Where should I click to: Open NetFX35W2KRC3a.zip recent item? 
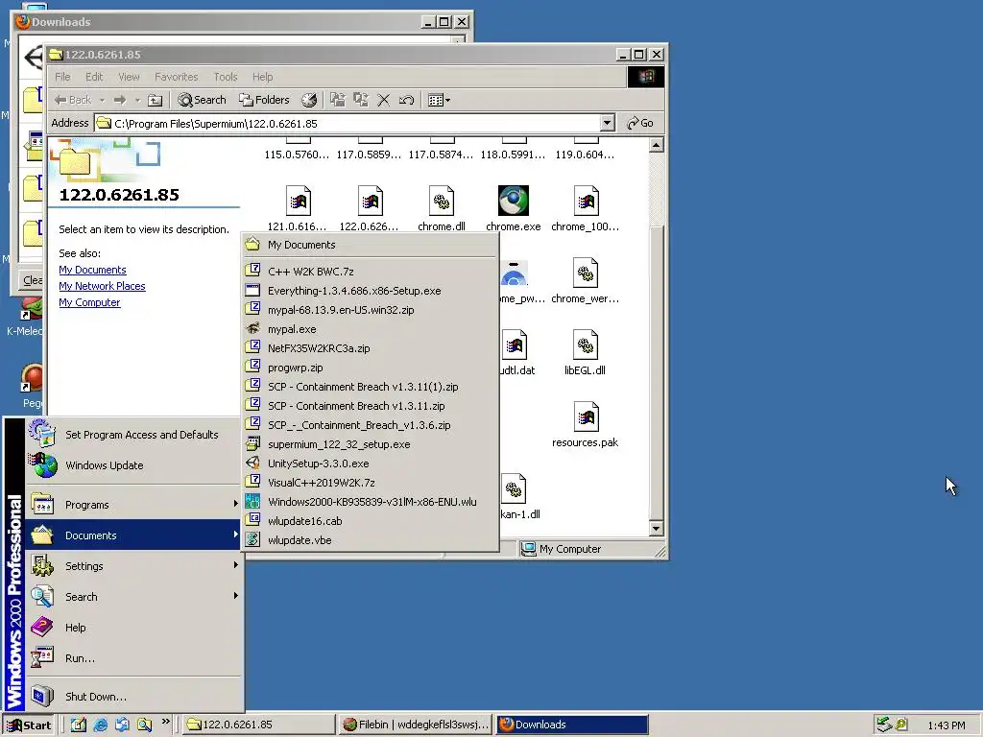coord(371,348)
